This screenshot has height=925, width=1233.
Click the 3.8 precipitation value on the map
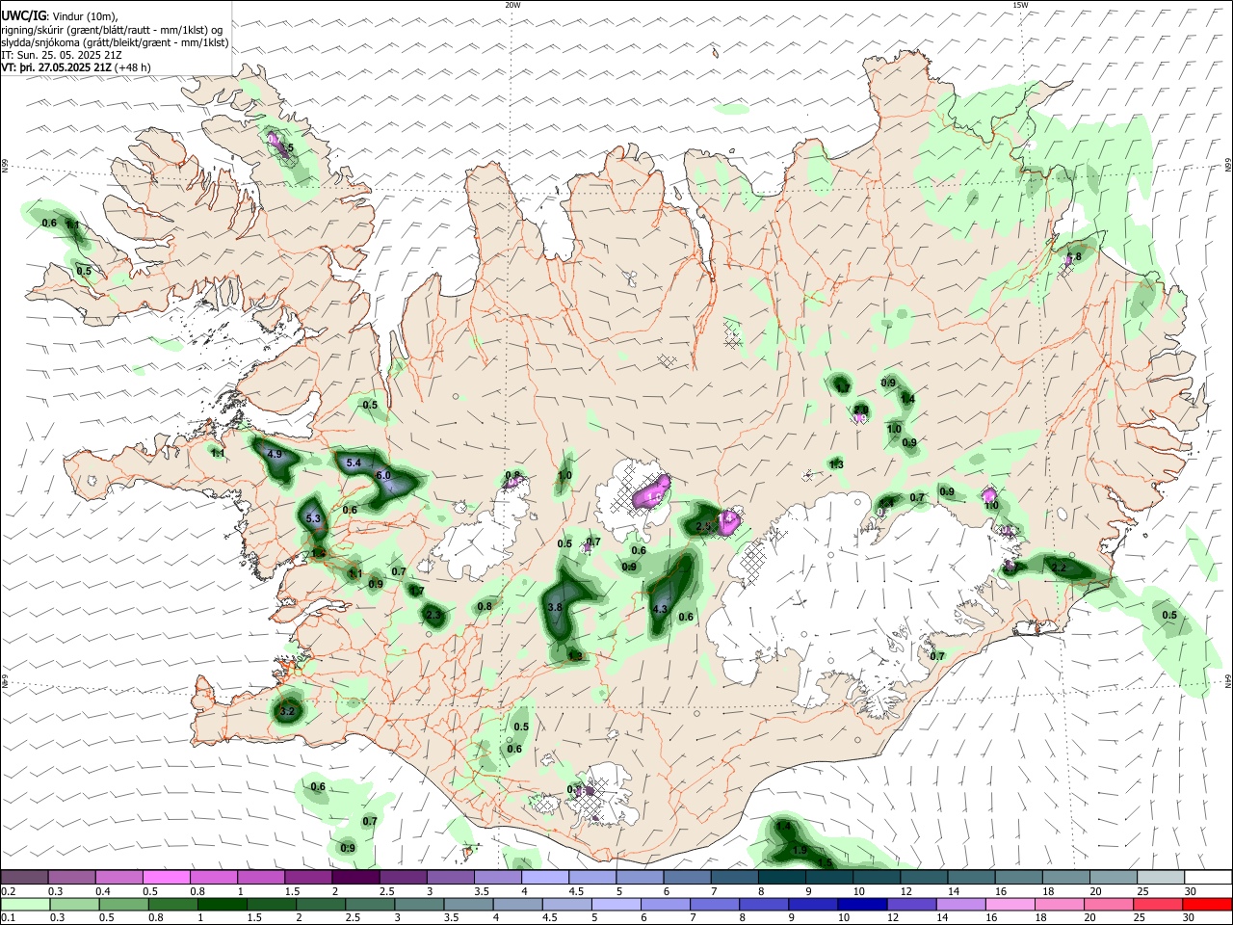[x=554, y=608]
